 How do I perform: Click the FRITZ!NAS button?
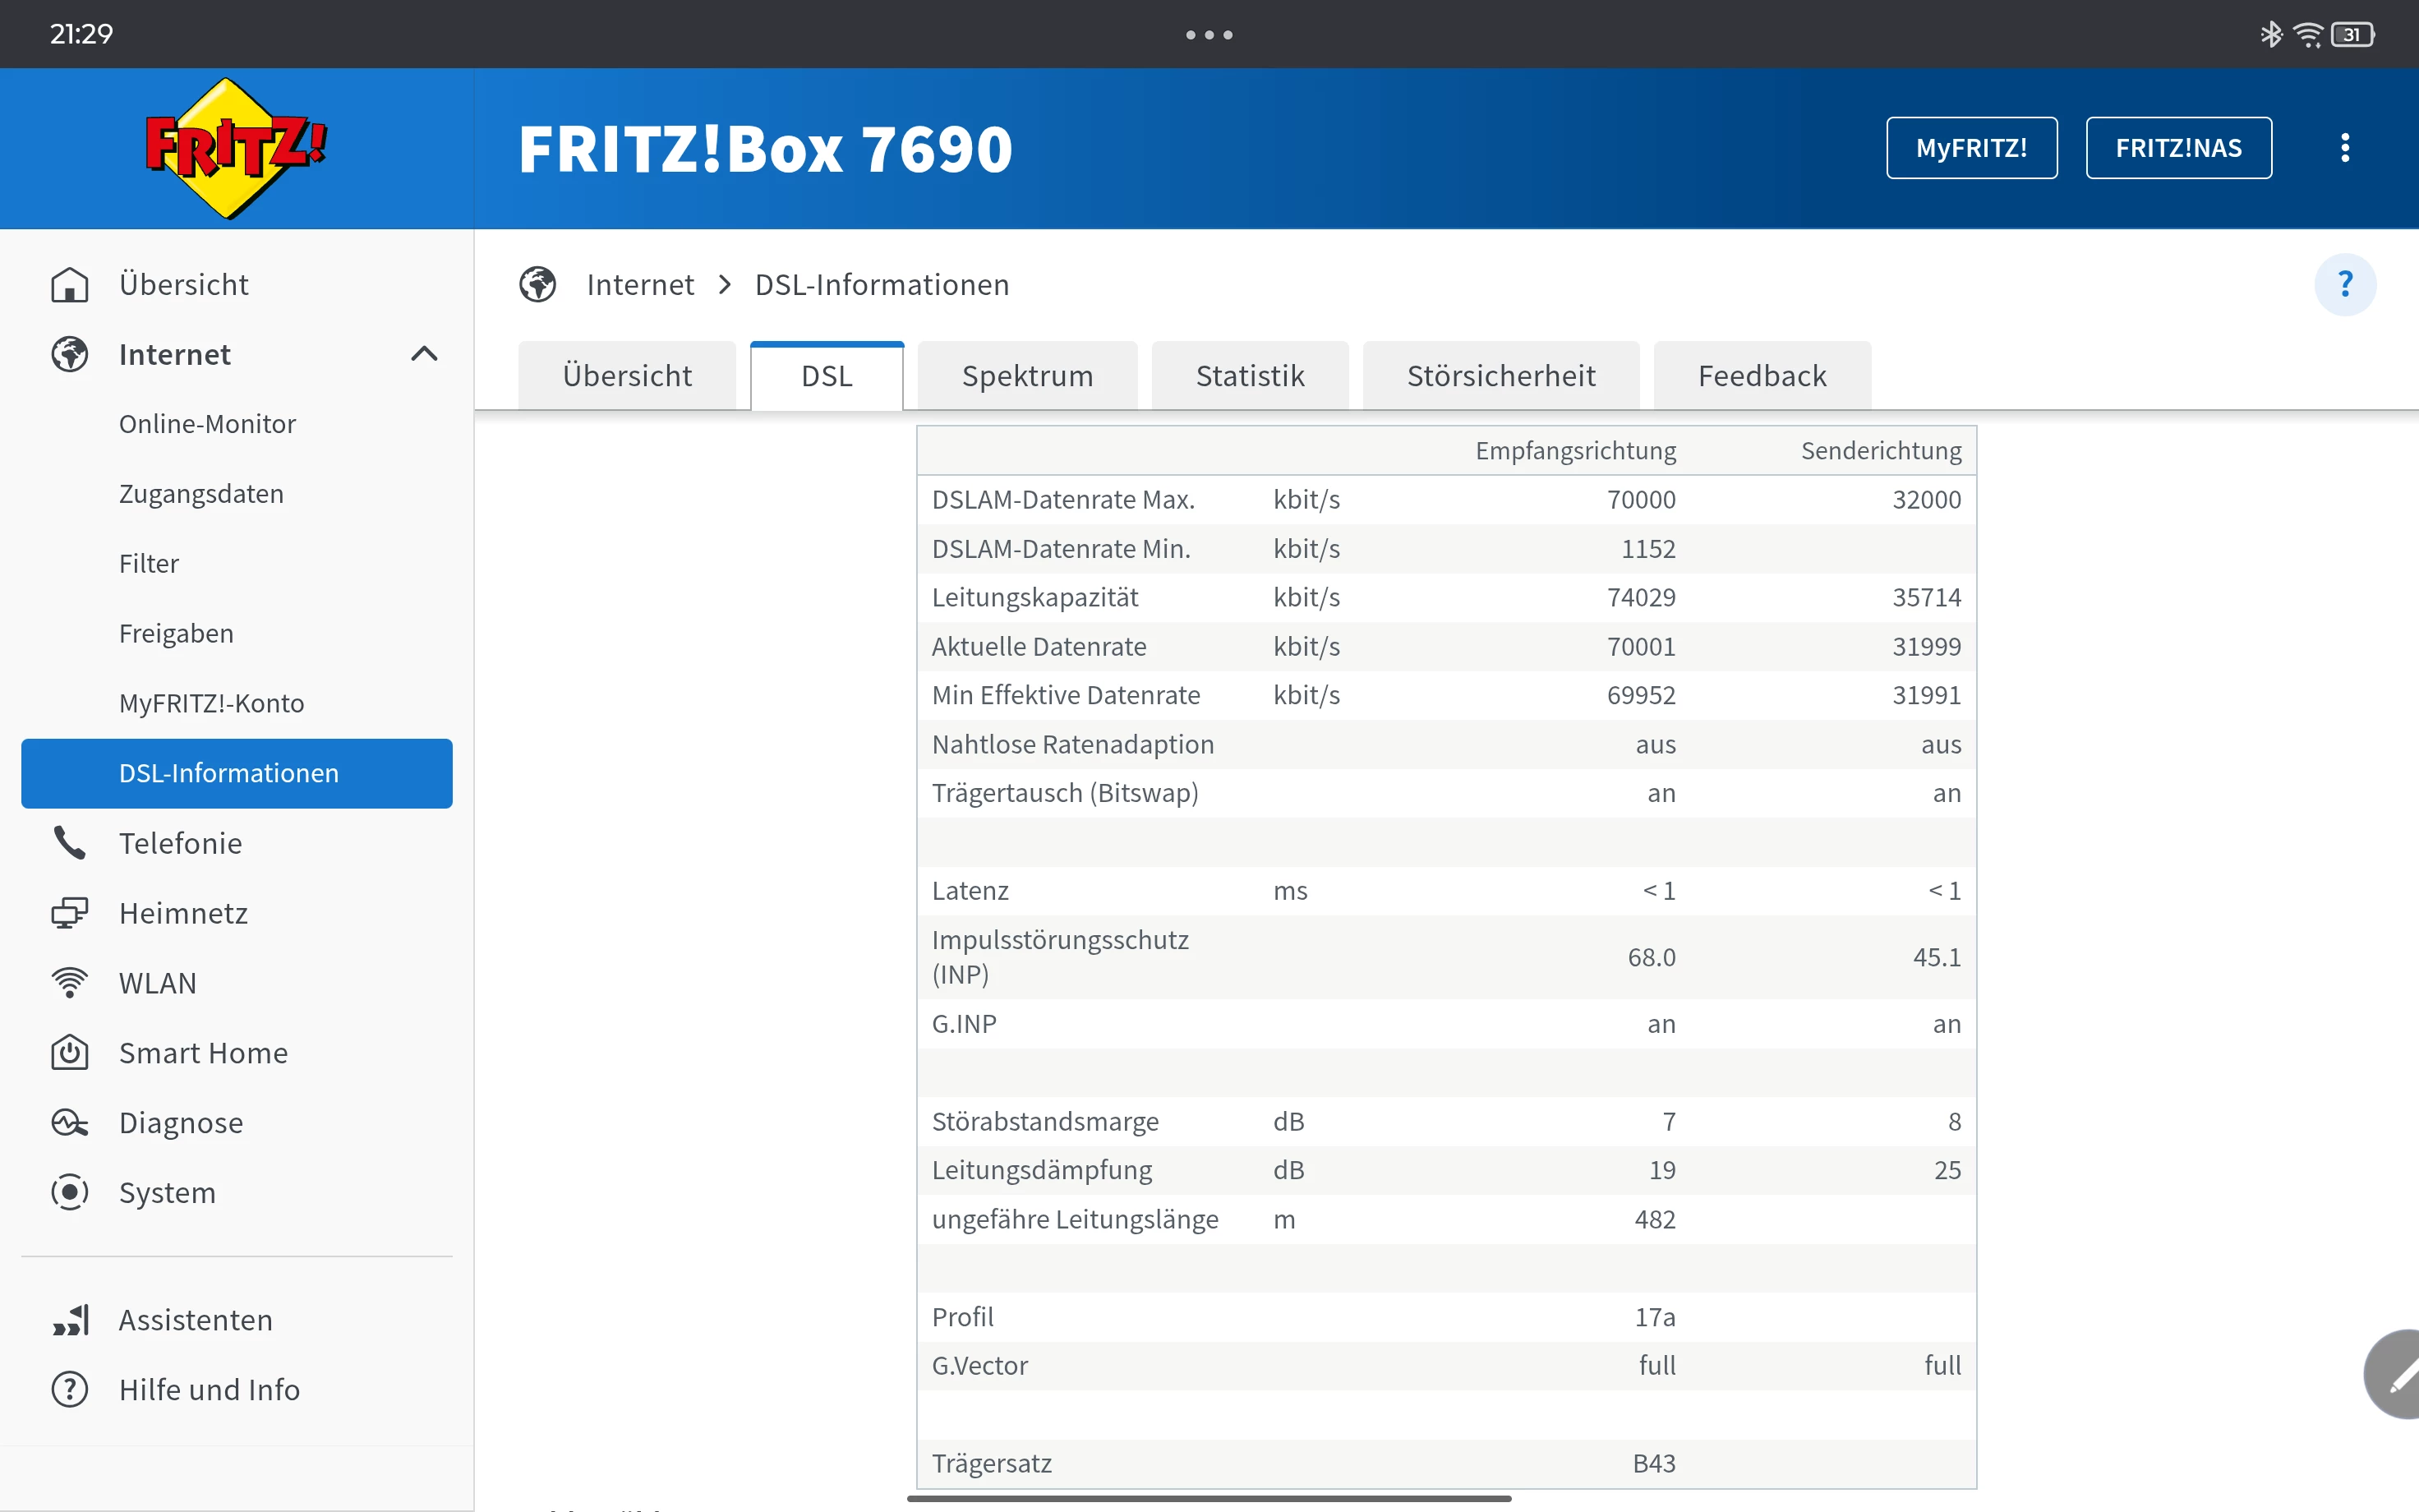pos(2177,148)
